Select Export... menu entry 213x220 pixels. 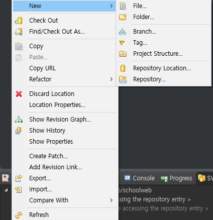click(x=64, y=178)
